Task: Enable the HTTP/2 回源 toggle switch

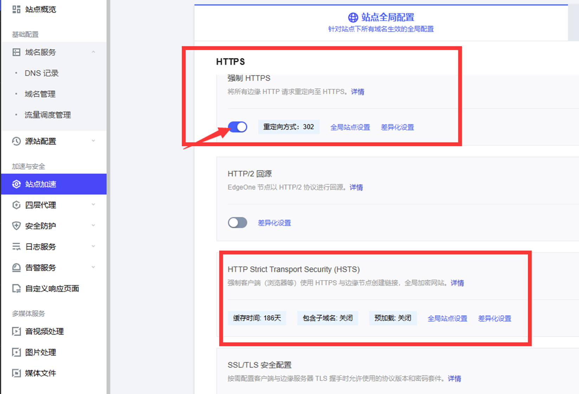Action: coord(238,223)
